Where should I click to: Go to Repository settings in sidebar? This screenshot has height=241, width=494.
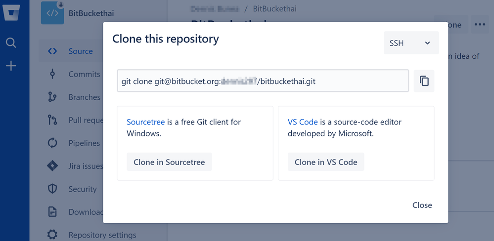pyautogui.click(x=102, y=235)
